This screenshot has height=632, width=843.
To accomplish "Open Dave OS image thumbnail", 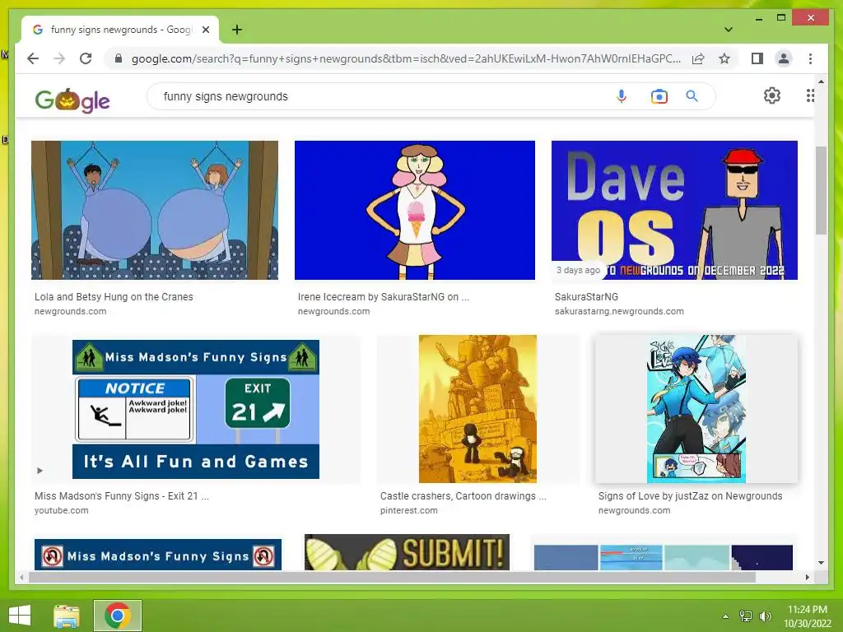I will pos(674,210).
